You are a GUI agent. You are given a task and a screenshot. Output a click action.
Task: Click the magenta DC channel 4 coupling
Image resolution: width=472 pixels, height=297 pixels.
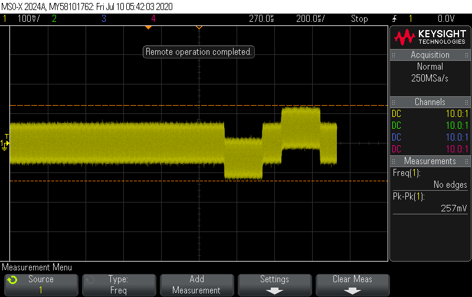(396, 149)
